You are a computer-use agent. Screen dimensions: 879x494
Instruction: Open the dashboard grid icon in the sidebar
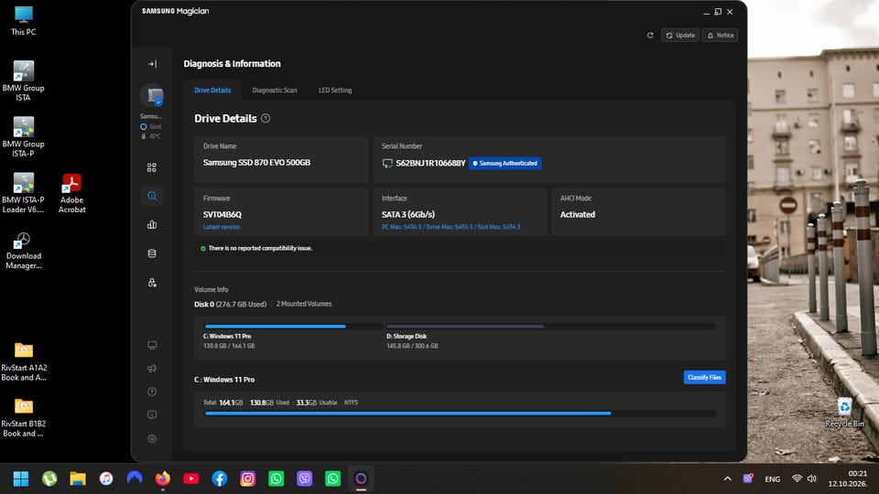coord(152,167)
